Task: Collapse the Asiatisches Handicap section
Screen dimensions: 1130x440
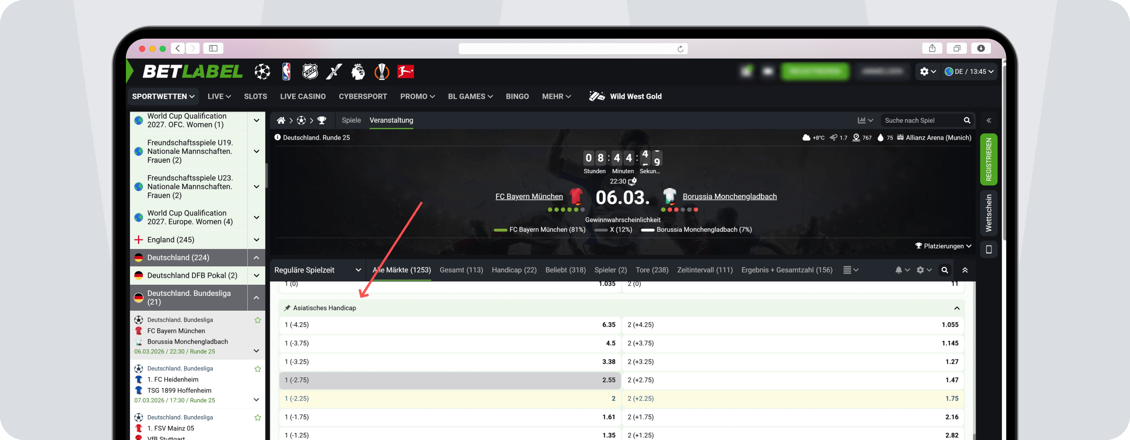Action: point(957,308)
